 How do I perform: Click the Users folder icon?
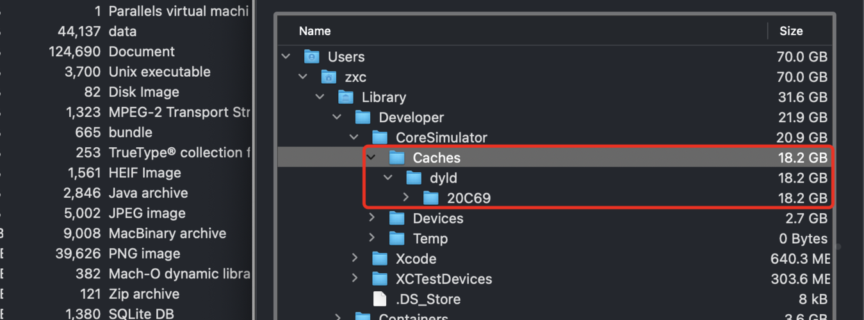pos(312,56)
